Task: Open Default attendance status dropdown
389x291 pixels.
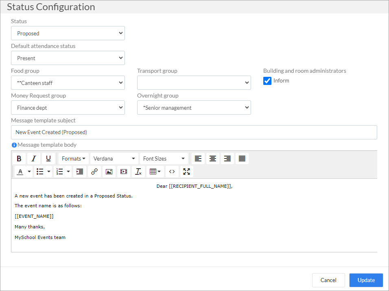Action: tap(68, 58)
